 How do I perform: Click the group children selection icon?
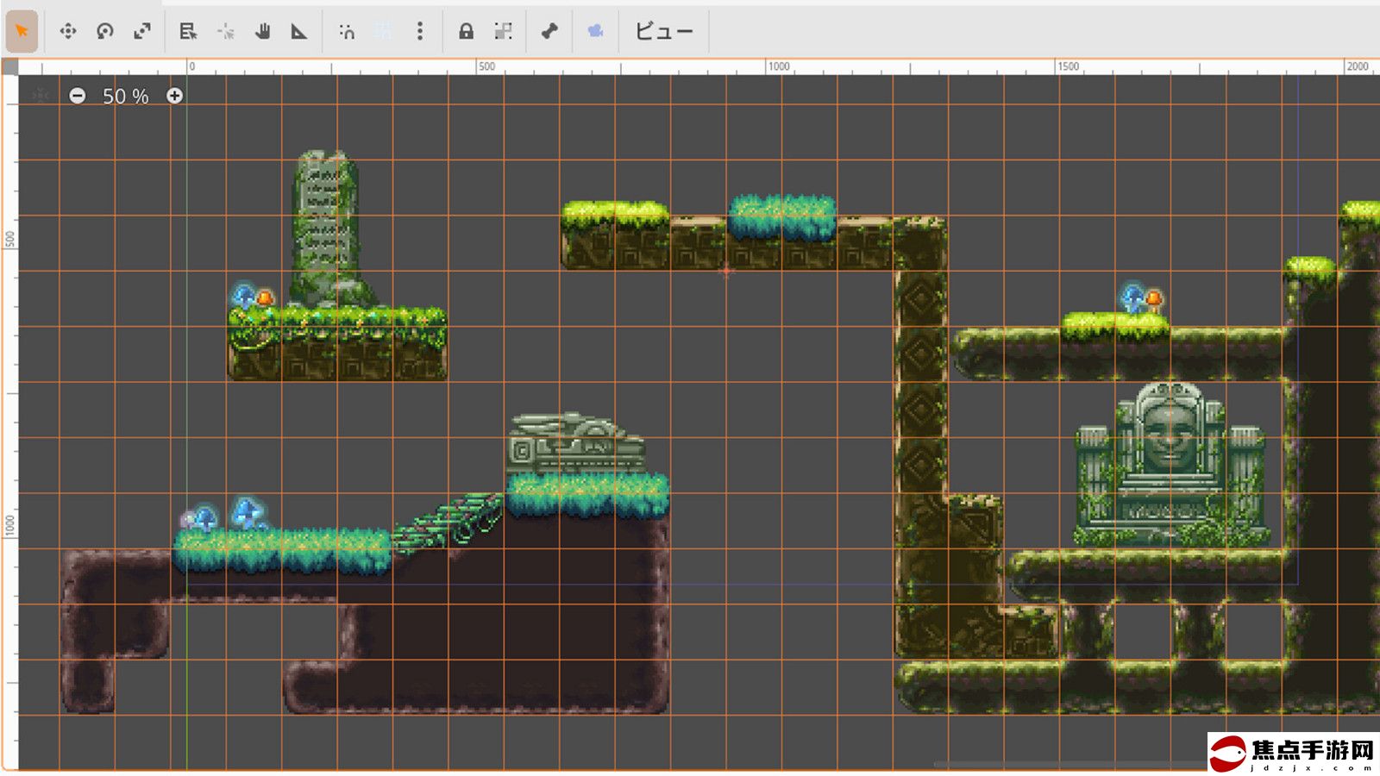(504, 32)
